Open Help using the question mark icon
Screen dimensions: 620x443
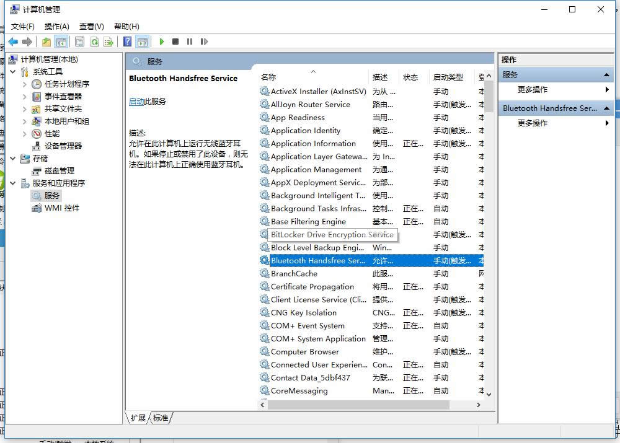tap(127, 42)
